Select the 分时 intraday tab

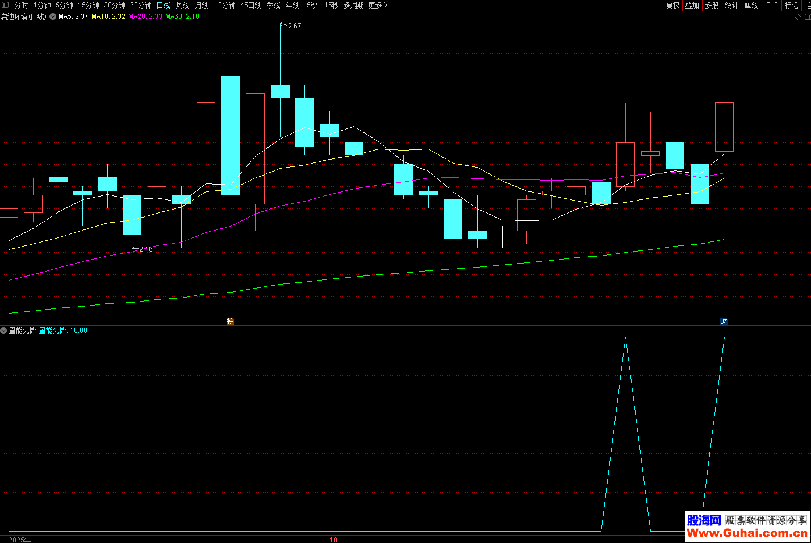click(x=22, y=5)
